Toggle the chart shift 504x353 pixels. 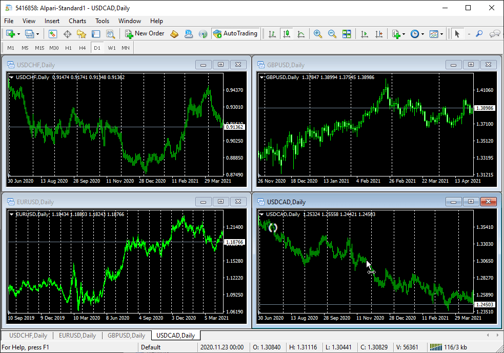click(379, 33)
